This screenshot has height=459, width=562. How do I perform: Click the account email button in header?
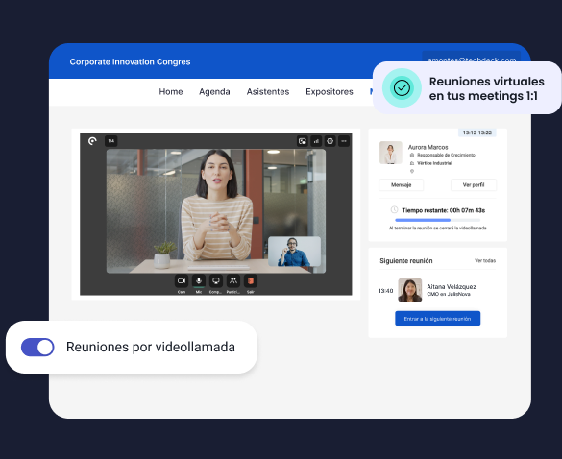(x=472, y=57)
